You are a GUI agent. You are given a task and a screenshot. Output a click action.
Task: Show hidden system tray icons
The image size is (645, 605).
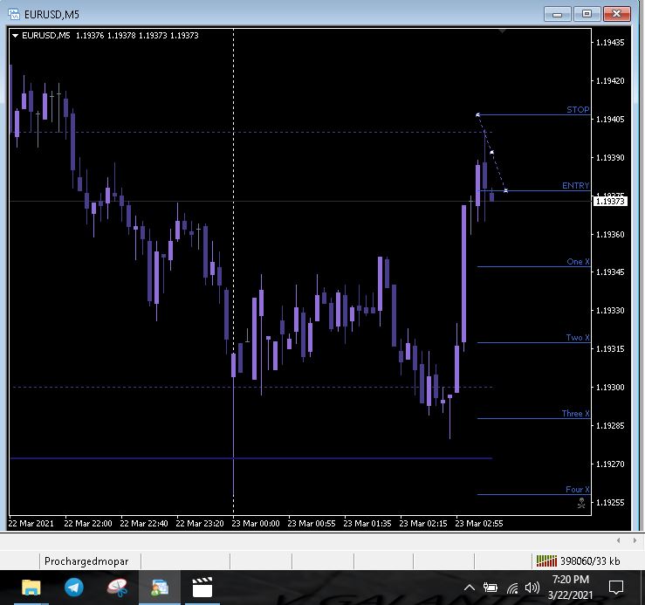pos(470,588)
